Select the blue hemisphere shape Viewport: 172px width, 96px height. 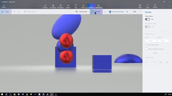click(x=128, y=59)
